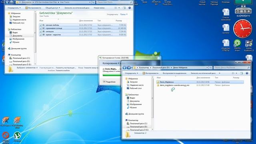This screenshot has width=256, height=144.
Task: Open Список мальчиков document on desktop
Action: pyautogui.click(x=226, y=14)
